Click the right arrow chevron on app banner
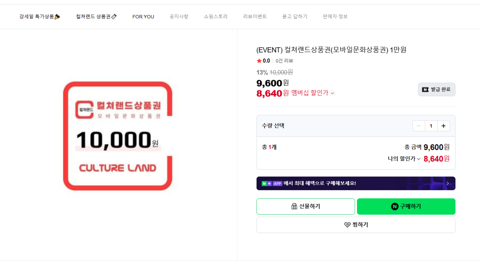 click(x=448, y=183)
